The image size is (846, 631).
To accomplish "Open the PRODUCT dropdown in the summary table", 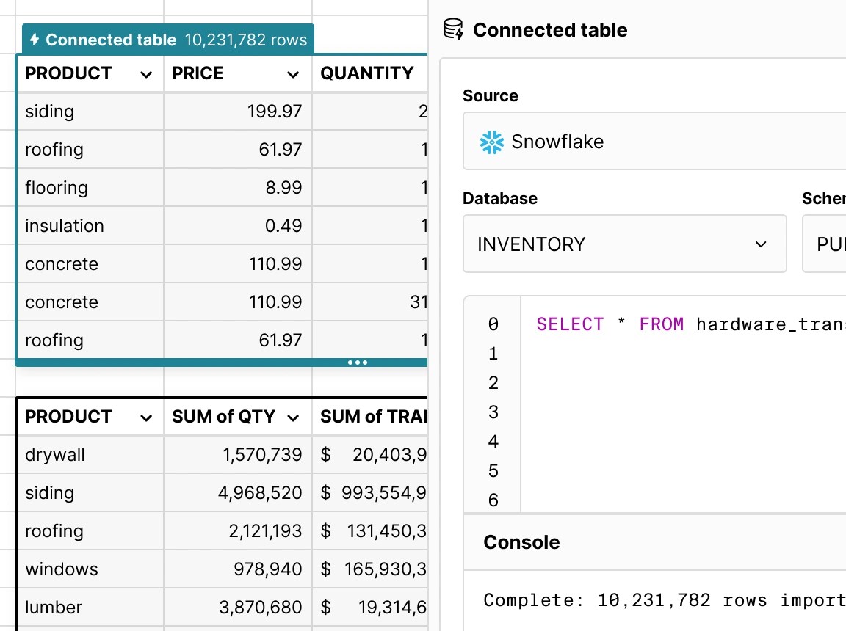I will pyautogui.click(x=145, y=417).
